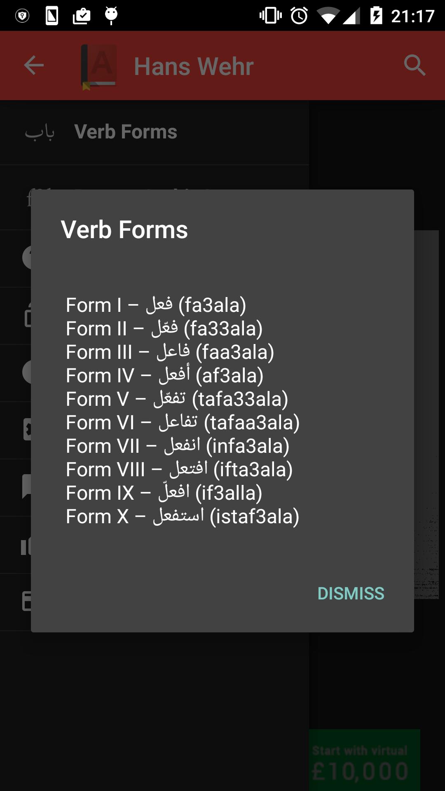Tap the Hans Wehr toolbar title
This screenshot has width=445, height=791.
point(194,67)
